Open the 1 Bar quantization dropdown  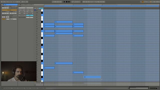pos(26,2)
